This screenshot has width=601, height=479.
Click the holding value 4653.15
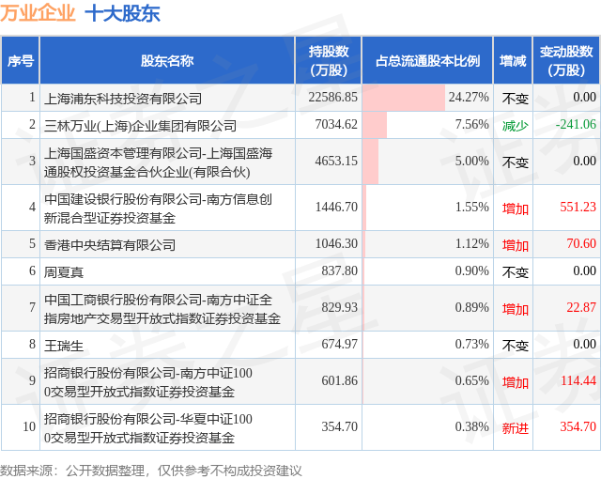click(336, 161)
